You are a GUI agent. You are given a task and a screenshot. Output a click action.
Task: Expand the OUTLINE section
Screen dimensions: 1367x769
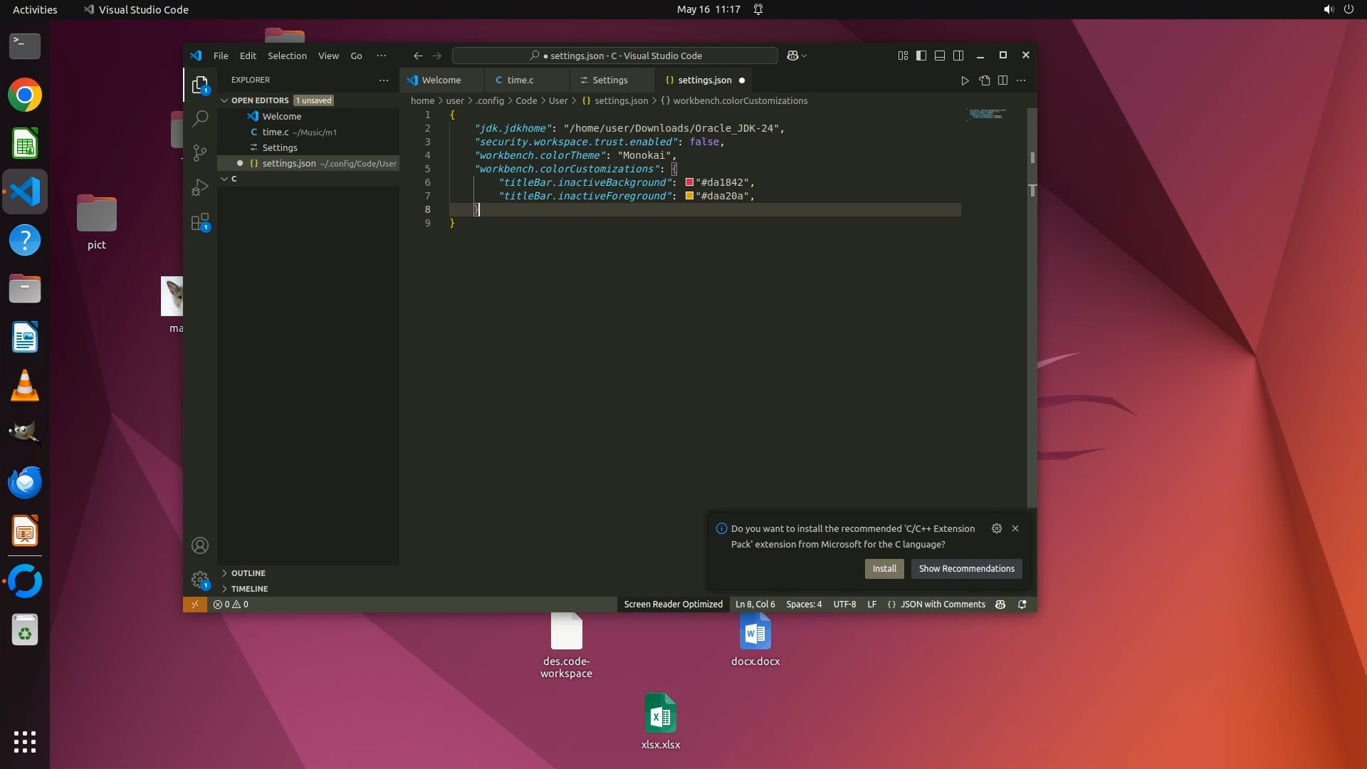[x=248, y=573]
